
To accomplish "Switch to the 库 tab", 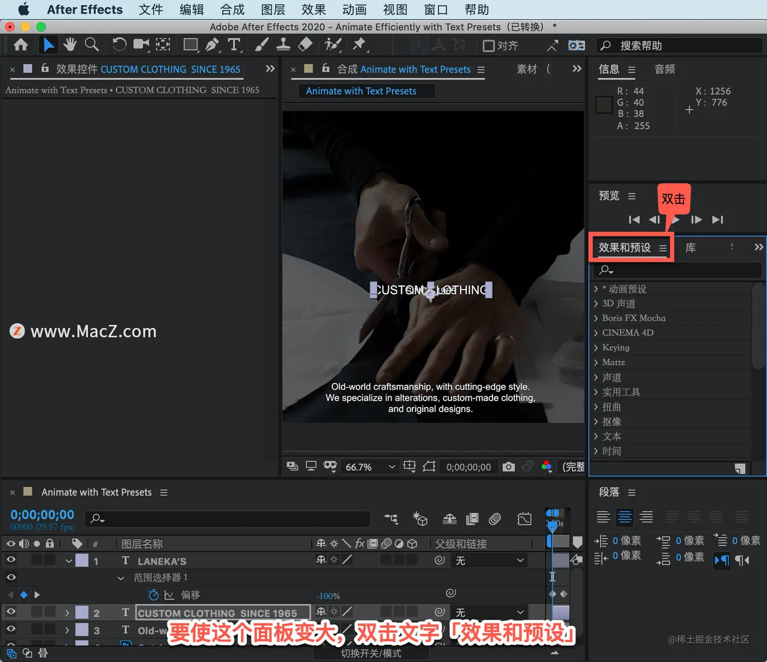I will [x=690, y=248].
